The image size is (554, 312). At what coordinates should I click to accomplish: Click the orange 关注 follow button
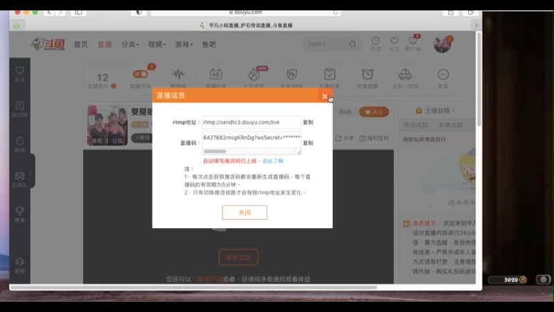[x=374, y=112]
